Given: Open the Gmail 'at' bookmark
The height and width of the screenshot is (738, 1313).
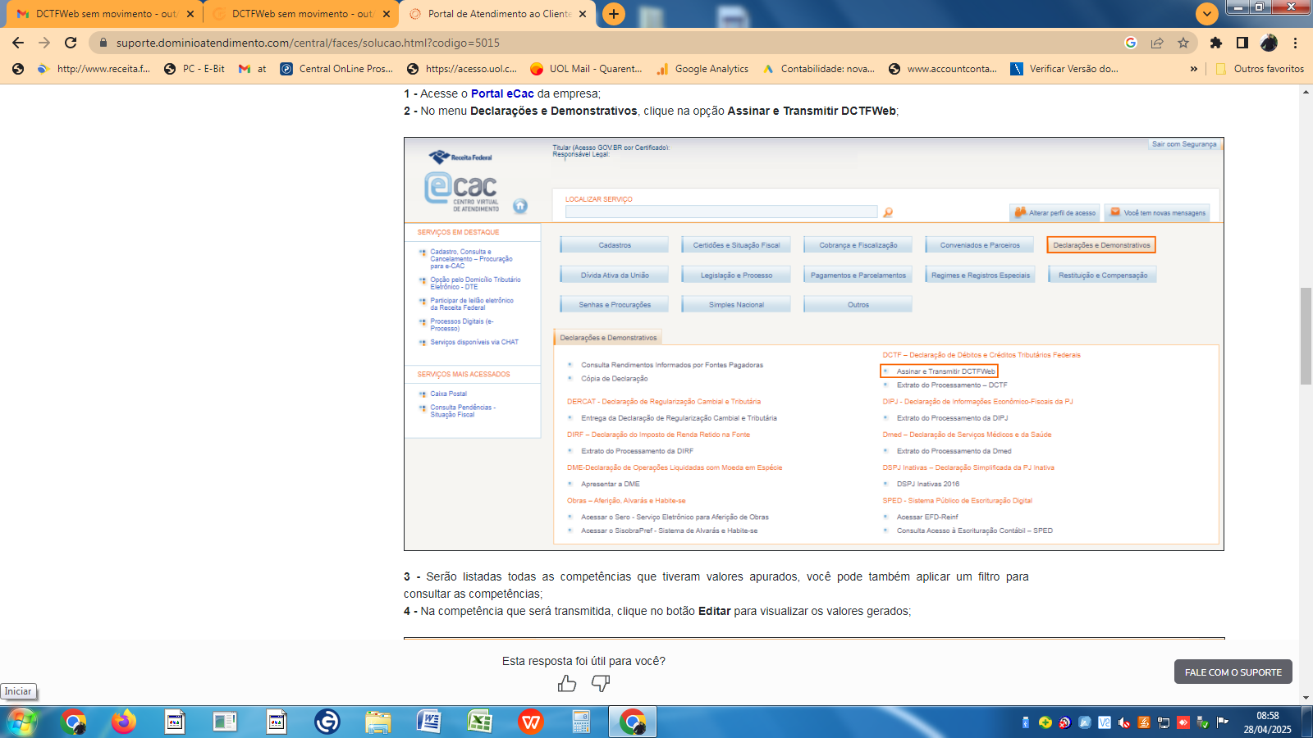Looking at the screenshot, I should pos(253,69).
